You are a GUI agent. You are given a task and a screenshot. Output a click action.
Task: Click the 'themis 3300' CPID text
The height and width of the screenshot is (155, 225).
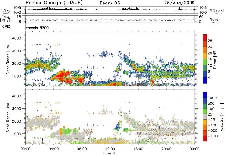[37, 28]
